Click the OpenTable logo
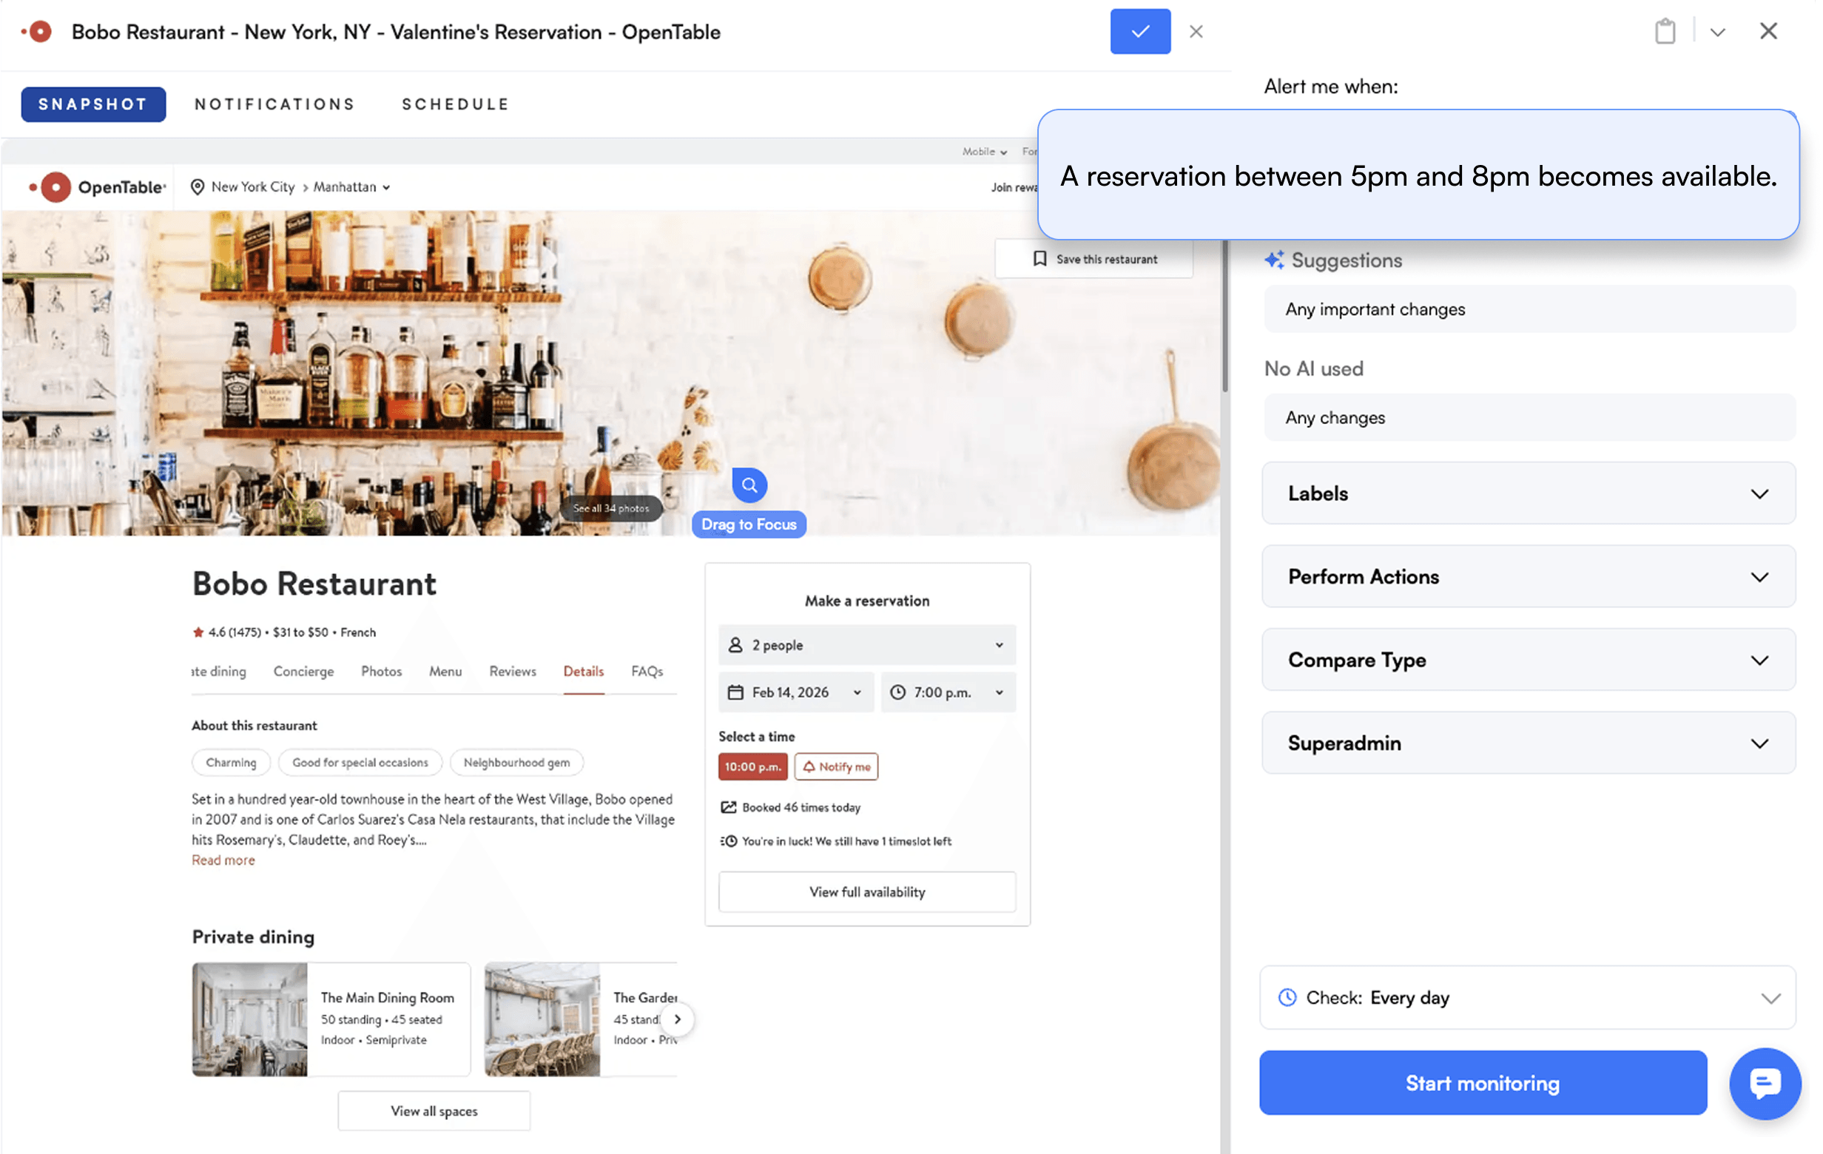The image size is (1823, 1154). pyautogui.click(x=95, y=187)
